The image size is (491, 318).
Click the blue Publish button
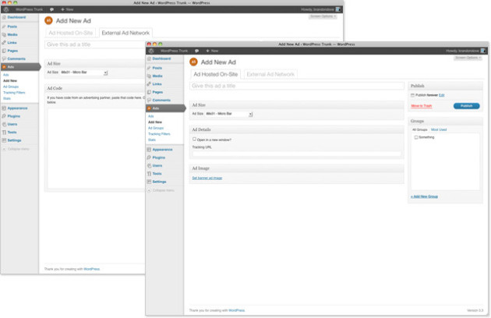click(x=466, y=106)
